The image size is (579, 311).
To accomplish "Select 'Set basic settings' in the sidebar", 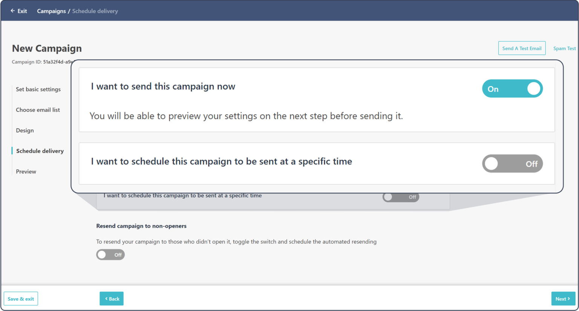I will click(x=38, y=89).
